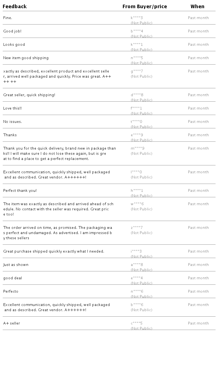Screen dimensions: 218x388
Task: Select the "good deal" feedback text
Action: click(x=13, y=278)
